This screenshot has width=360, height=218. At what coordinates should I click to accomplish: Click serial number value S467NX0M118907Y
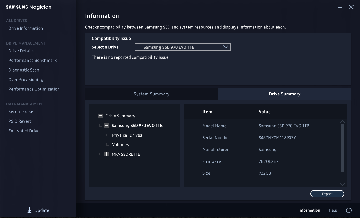[277, 138]
